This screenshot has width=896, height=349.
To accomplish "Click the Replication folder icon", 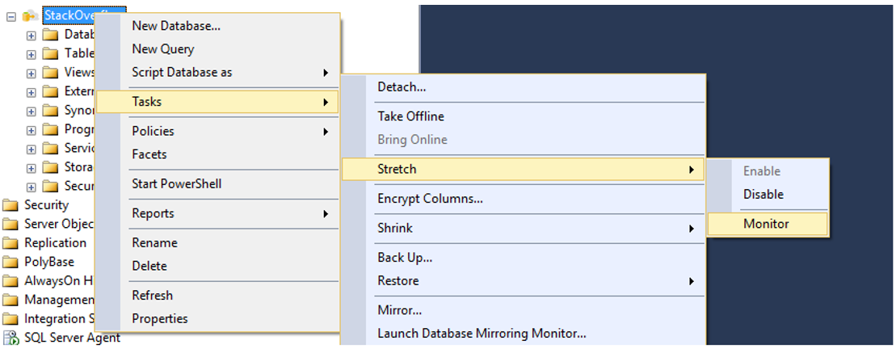I will 11,243.
